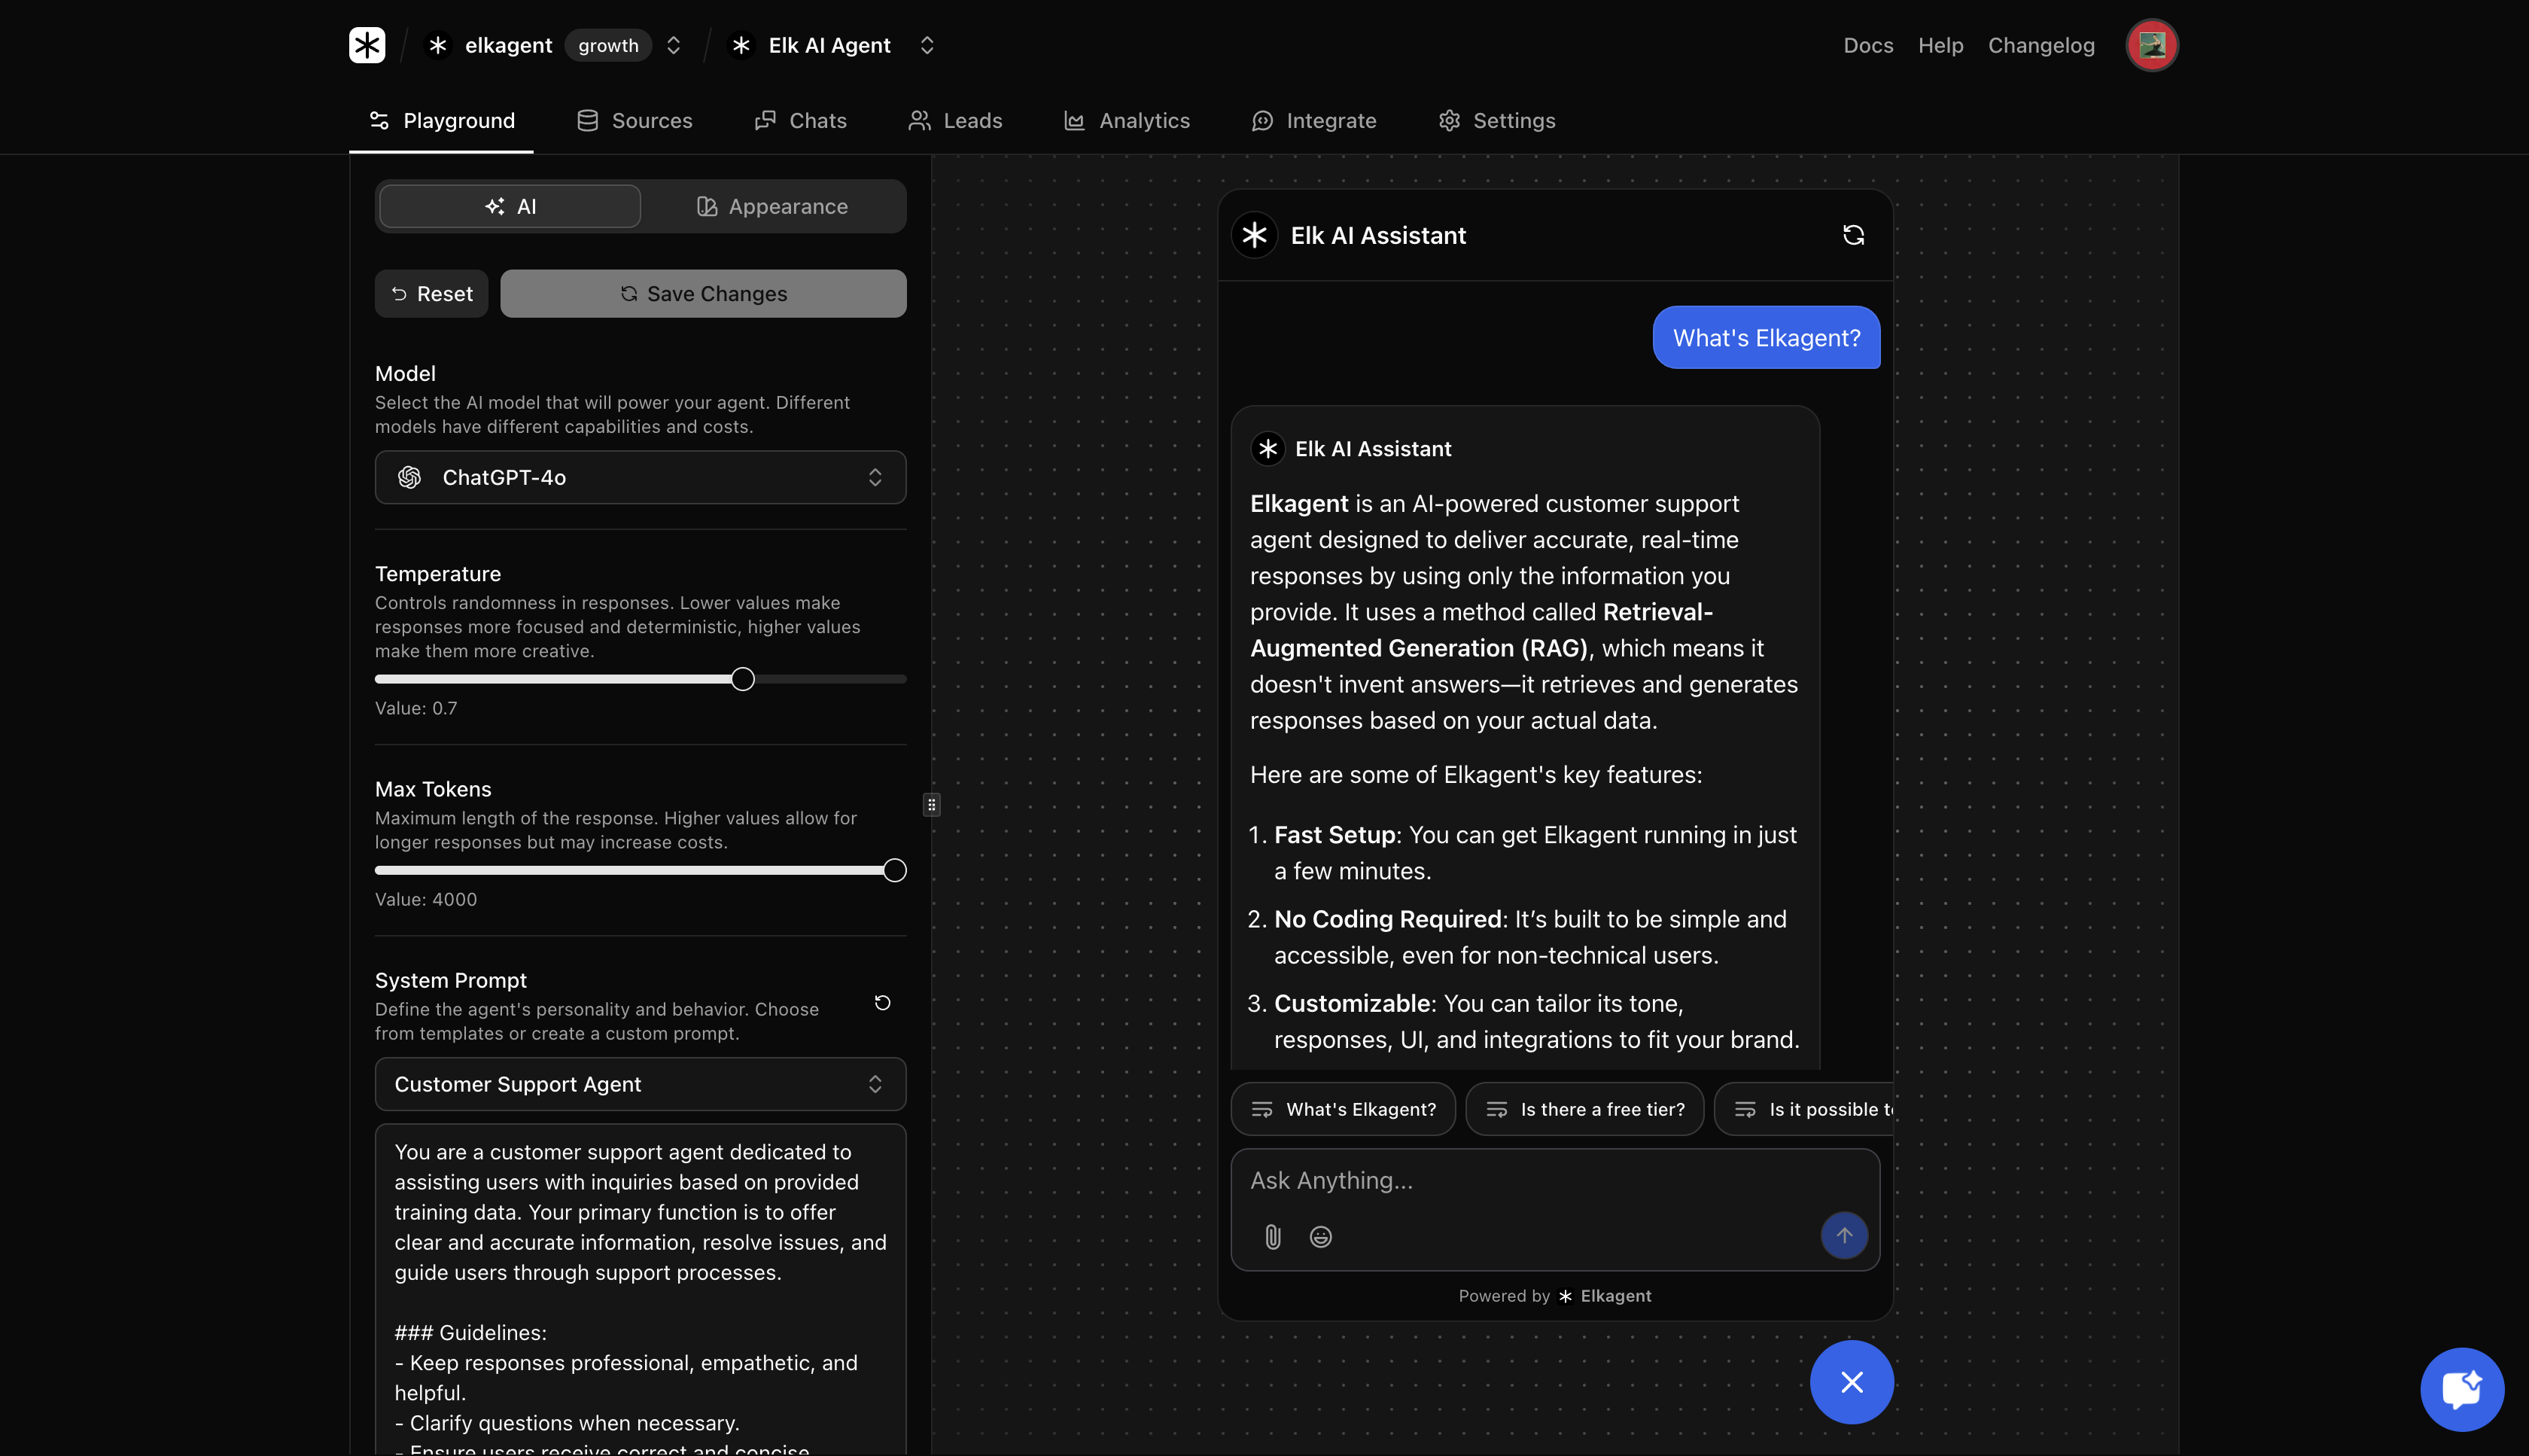2529x1456 pixels.
Task: Open the support chat bubble icon
Action: pos(2462,1389)
